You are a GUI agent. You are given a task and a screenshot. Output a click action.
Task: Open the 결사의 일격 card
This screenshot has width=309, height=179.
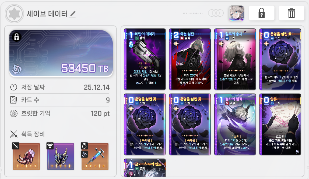click(235, 124)
